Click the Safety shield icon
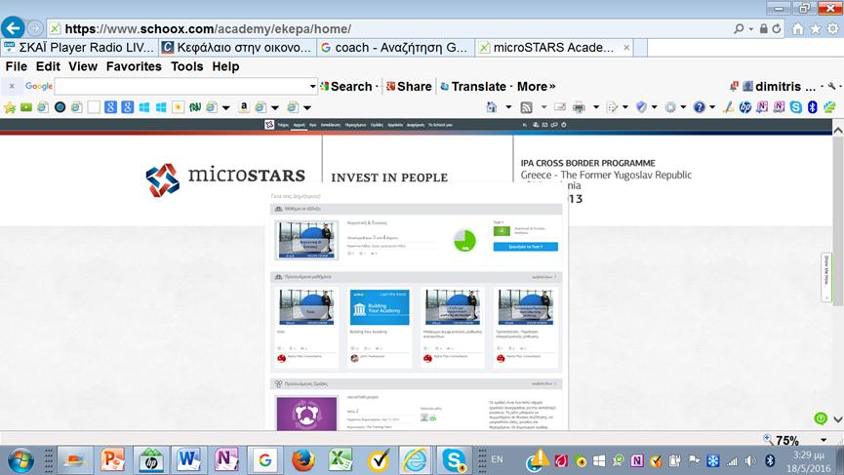The height and width of the screenshot is (475, 844). tap(641, 107)
